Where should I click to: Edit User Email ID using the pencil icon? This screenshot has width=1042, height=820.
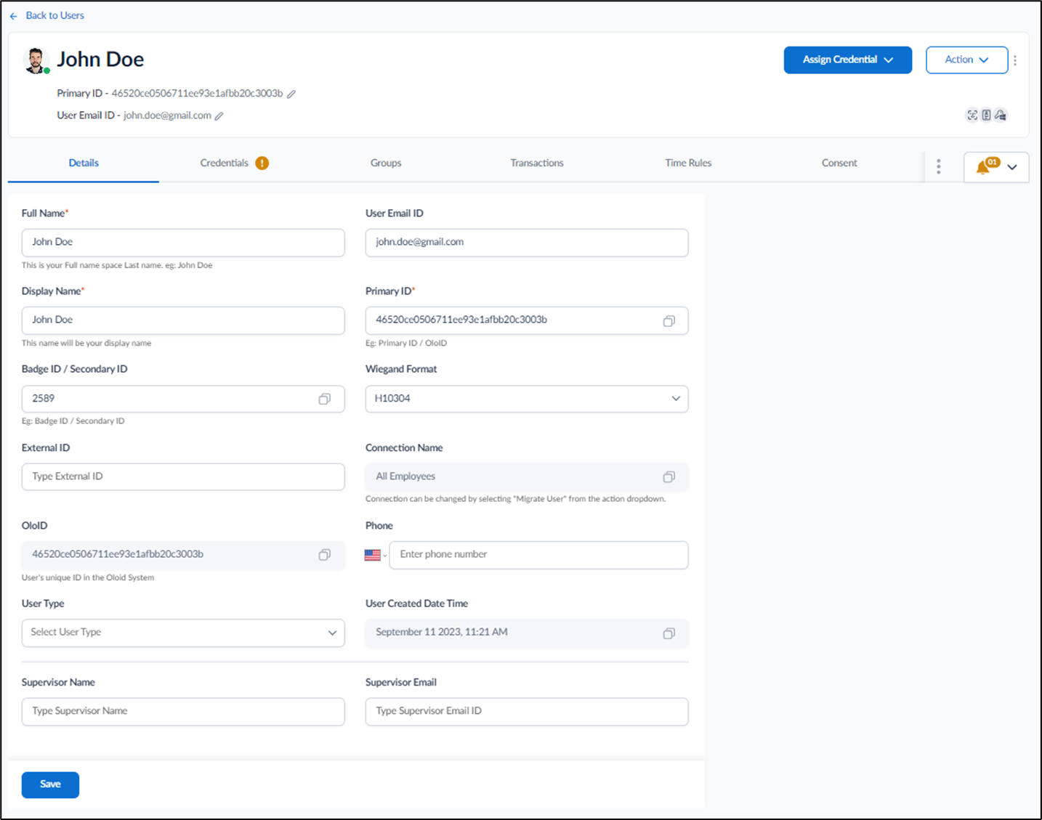(x=219, y=115)
